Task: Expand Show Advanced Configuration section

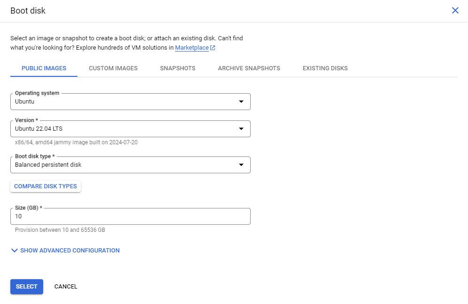Action: (70, 251)
